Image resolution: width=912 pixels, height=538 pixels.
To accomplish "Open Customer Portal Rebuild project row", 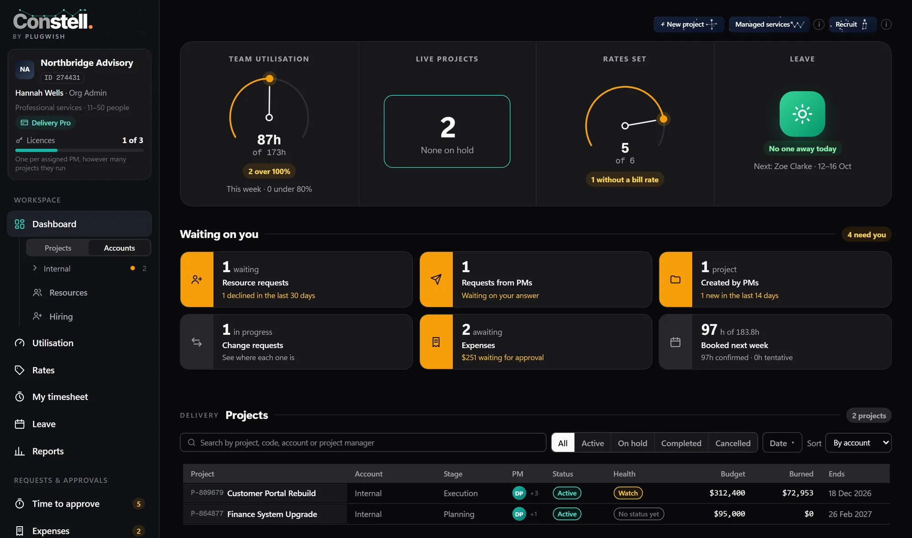I will (x=536, y=493).
